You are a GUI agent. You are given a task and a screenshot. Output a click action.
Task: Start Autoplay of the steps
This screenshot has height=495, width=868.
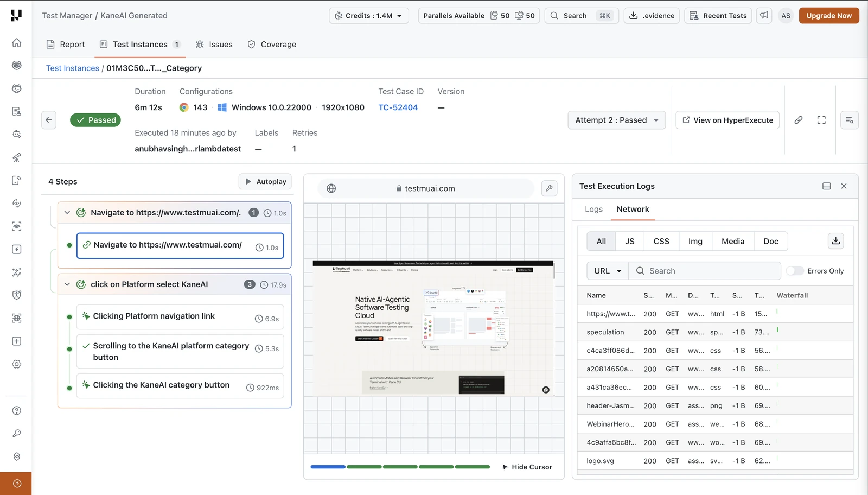pos(265,181)
